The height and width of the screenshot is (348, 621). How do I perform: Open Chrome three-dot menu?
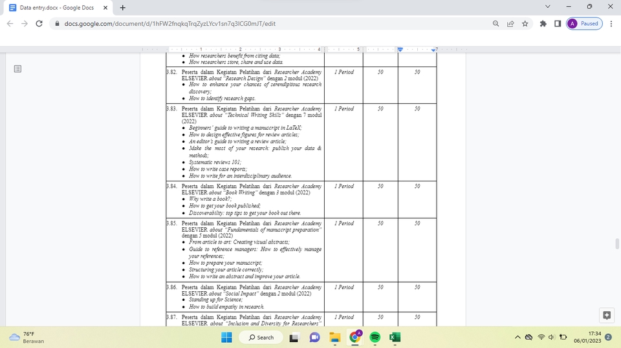click(611, 24)
